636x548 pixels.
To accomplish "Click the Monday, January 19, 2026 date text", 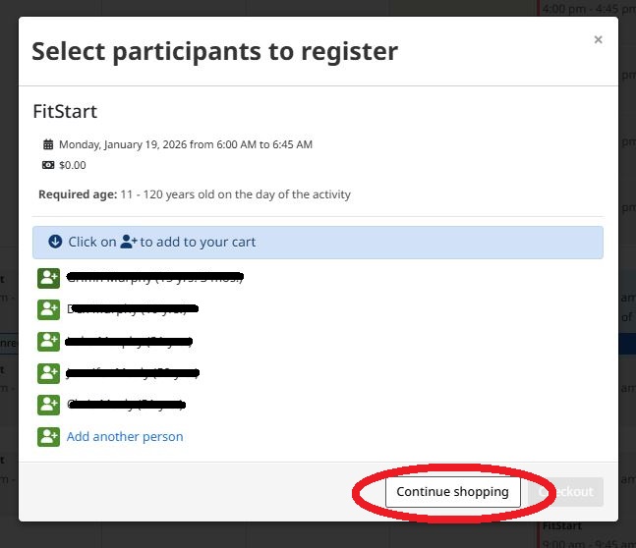I will coord(185,145).
